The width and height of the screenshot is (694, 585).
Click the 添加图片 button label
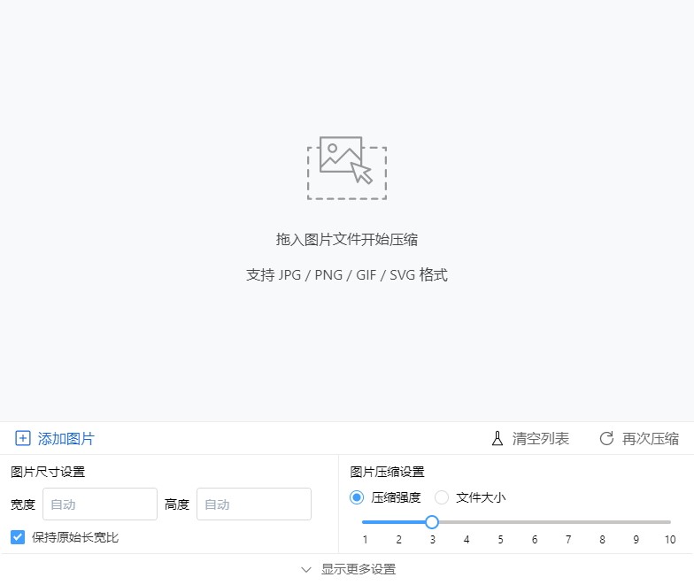[66, 439]
